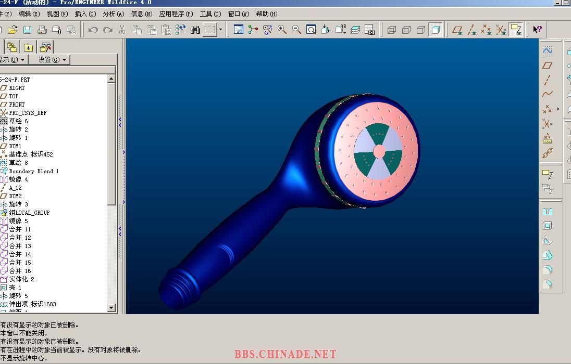Zoom out with the magnifier minus icon
571x364 pixels.
(x=296, y=30)
